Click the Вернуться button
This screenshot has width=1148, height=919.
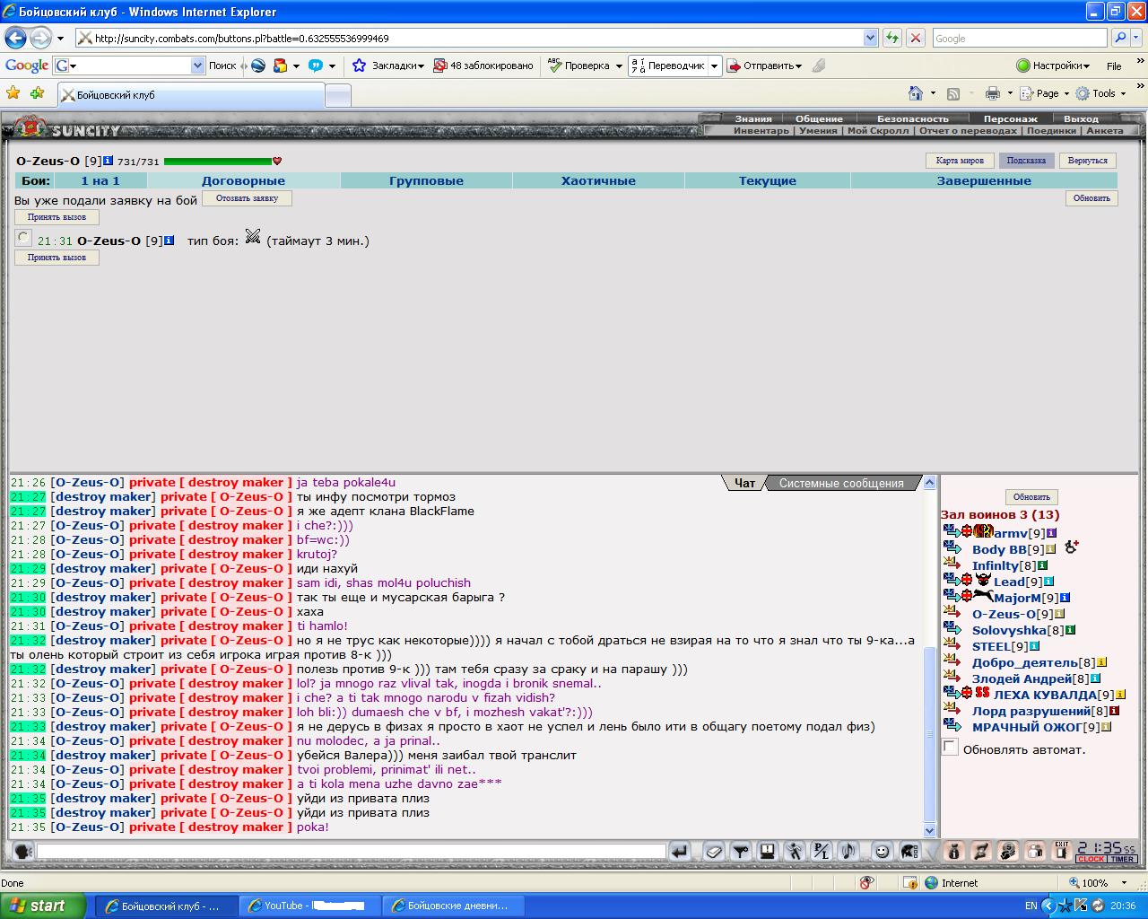1088,161
